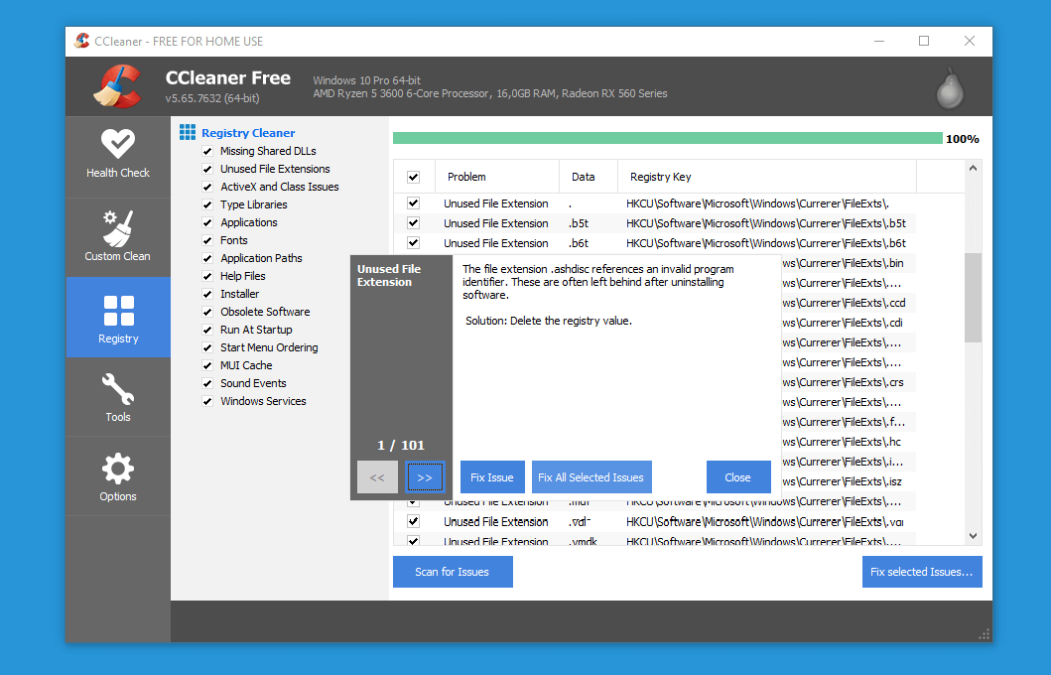Toggle Application Paths checkbox
Screen dimensions: 1051x675
click(x=207, y=259)
